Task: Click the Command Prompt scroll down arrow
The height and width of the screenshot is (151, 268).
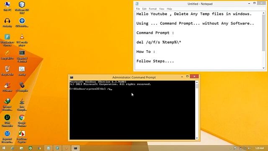Action: (x=197, y=138)
